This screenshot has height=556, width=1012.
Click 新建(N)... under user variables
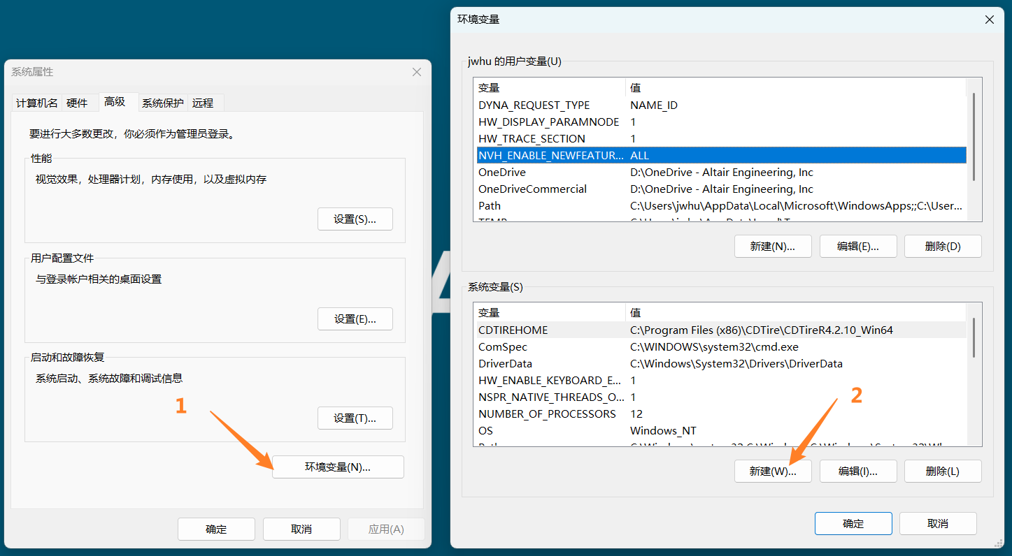[773, 247]
